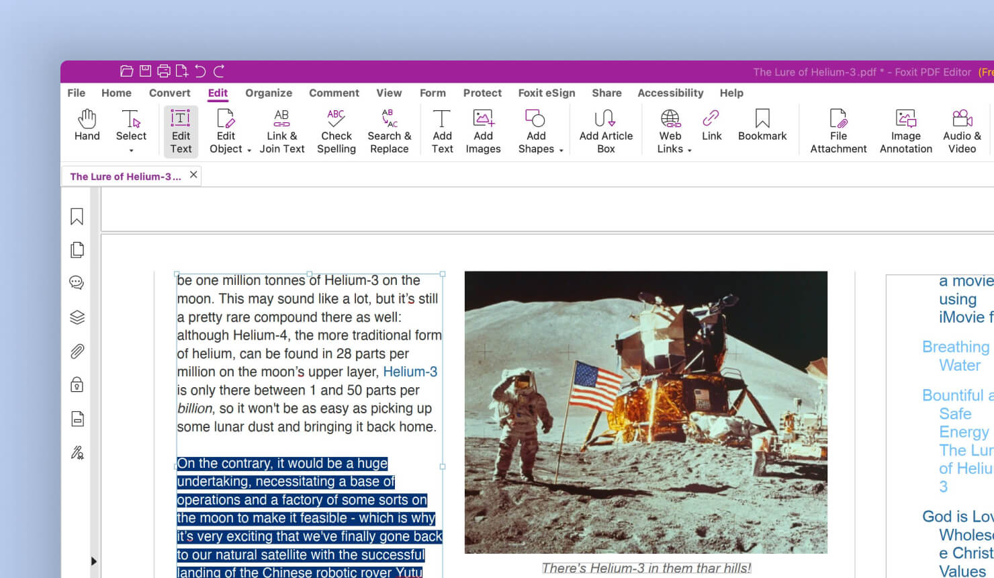This screenshot has height=578, width=994.
Task: Switch to the Organize ribbon tab
Action: point(269,93)
